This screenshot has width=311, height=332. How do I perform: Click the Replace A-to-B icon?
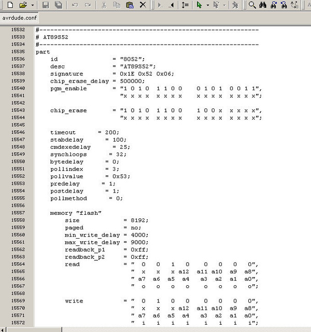[x=294, y=5]
